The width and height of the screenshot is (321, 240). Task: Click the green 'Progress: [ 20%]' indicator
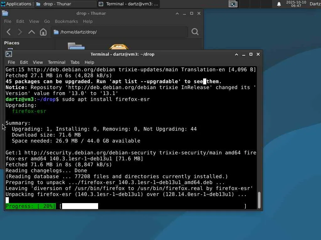30,206
